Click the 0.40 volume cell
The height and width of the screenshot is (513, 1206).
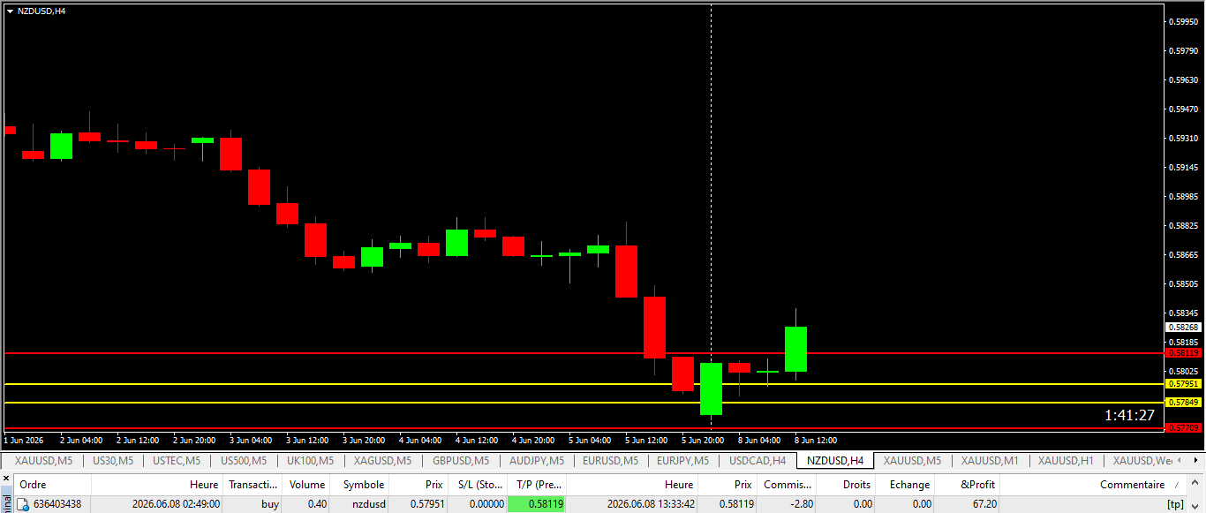(316, 504)
